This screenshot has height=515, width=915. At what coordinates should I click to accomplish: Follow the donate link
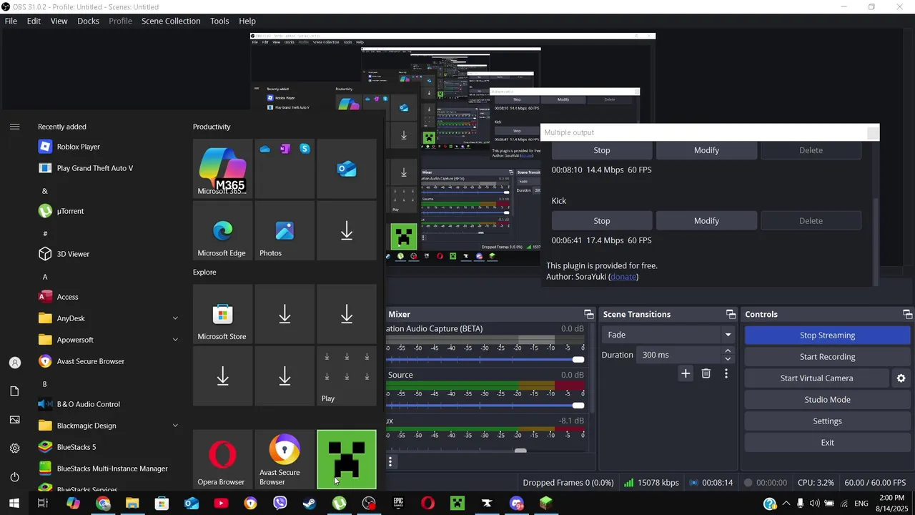point(623,277)
